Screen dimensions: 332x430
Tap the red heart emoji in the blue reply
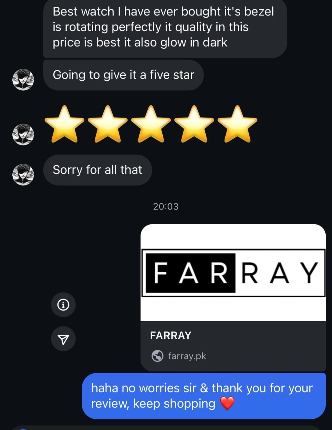click(x=227, y=403)
